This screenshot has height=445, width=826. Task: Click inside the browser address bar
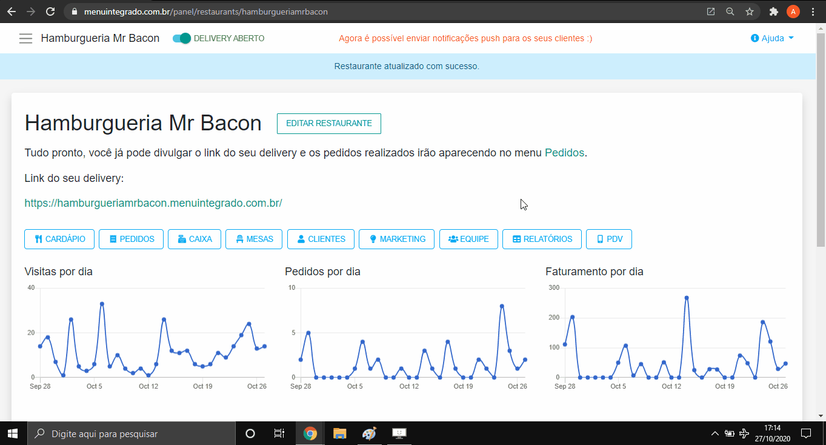coord(242,11)
